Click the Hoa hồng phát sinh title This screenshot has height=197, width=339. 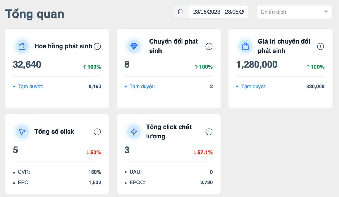tap(63, 46)
